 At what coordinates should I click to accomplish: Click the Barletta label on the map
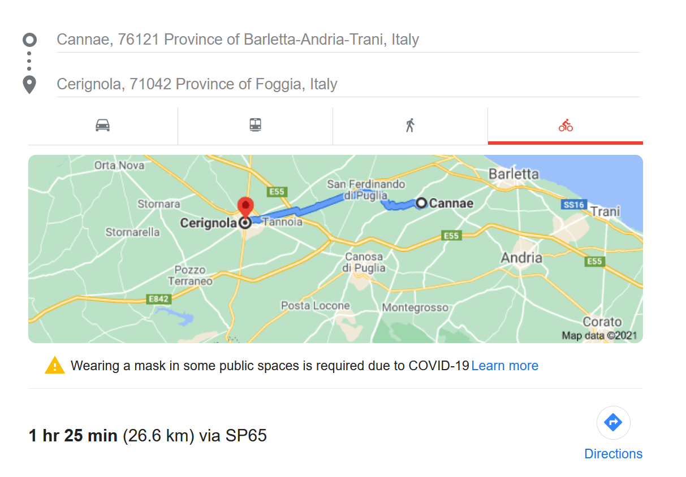click(x=514, y=174)
